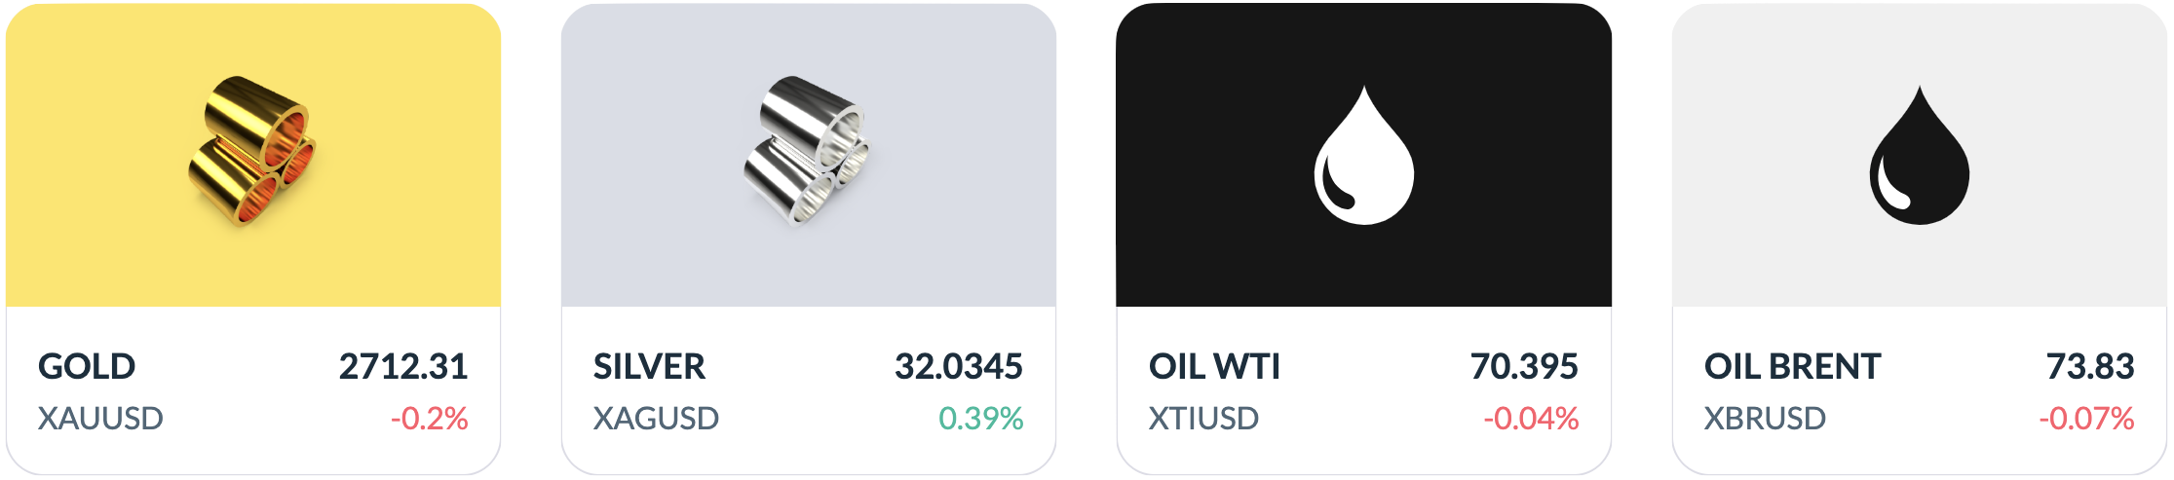Click gold's -0.2% change value
The width and height of the screenshot is (2174, 480).
click(x=430, y=419)
